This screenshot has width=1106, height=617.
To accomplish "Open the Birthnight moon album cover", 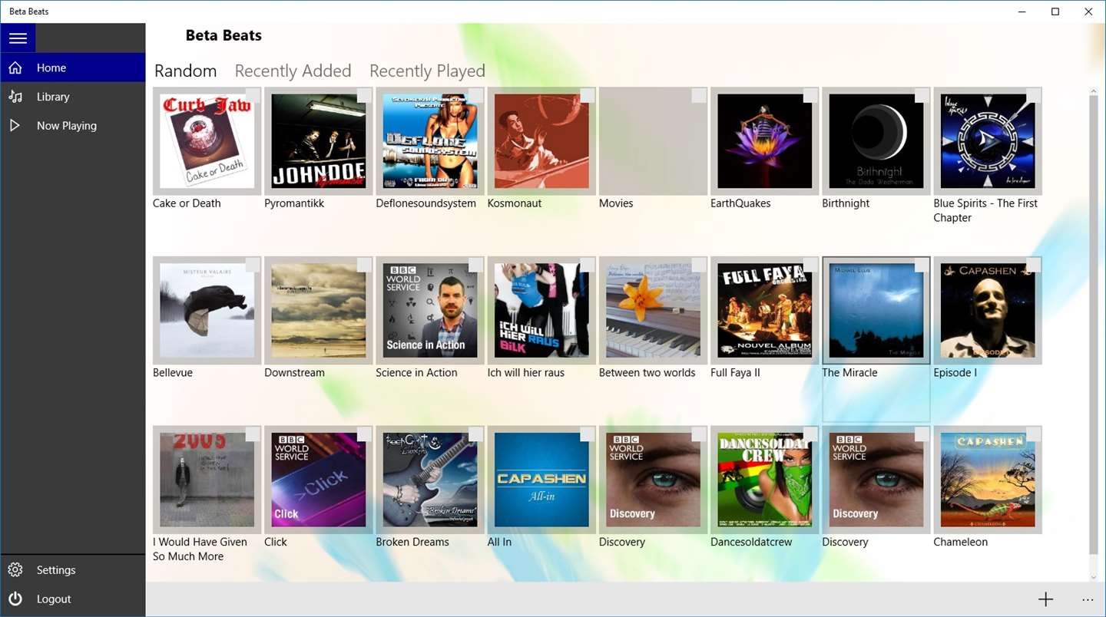I will click(876, 141).
